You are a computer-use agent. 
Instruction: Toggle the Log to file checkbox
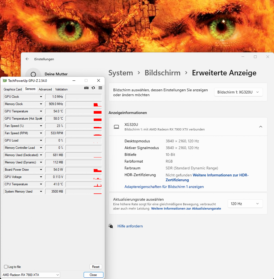(x=6, y=267)
